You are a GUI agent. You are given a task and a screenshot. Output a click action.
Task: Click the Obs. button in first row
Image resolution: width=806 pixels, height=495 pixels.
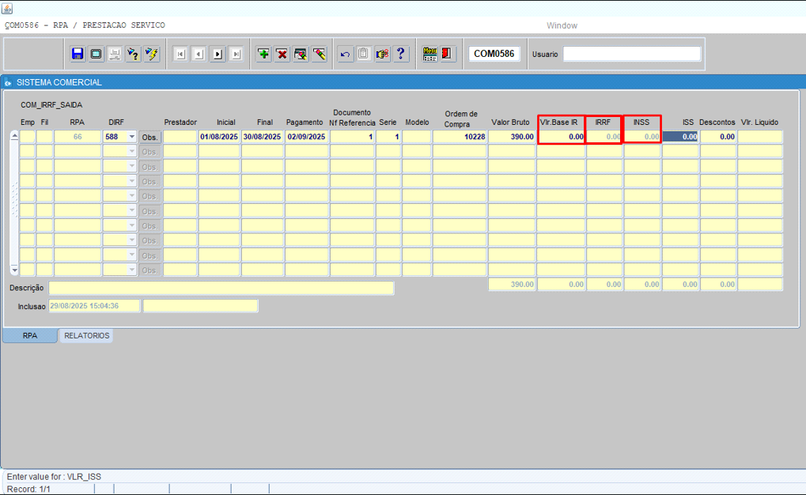(x=149, y=137)
